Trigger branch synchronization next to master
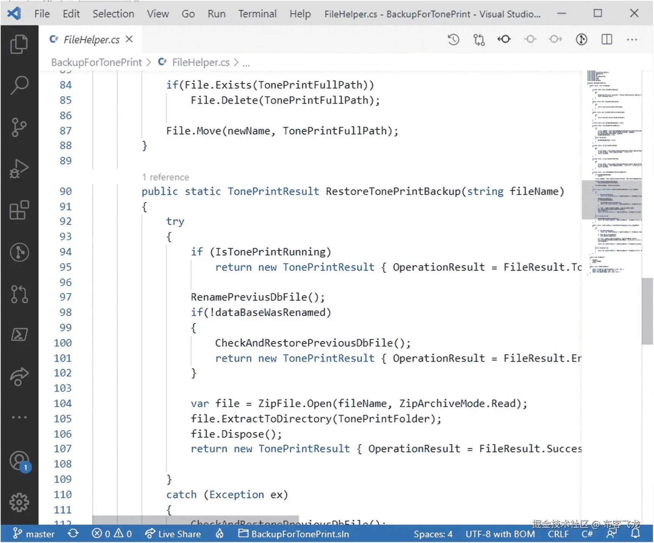Image resolution: width=654 pixels, height=543 pixels. (73, 534)
